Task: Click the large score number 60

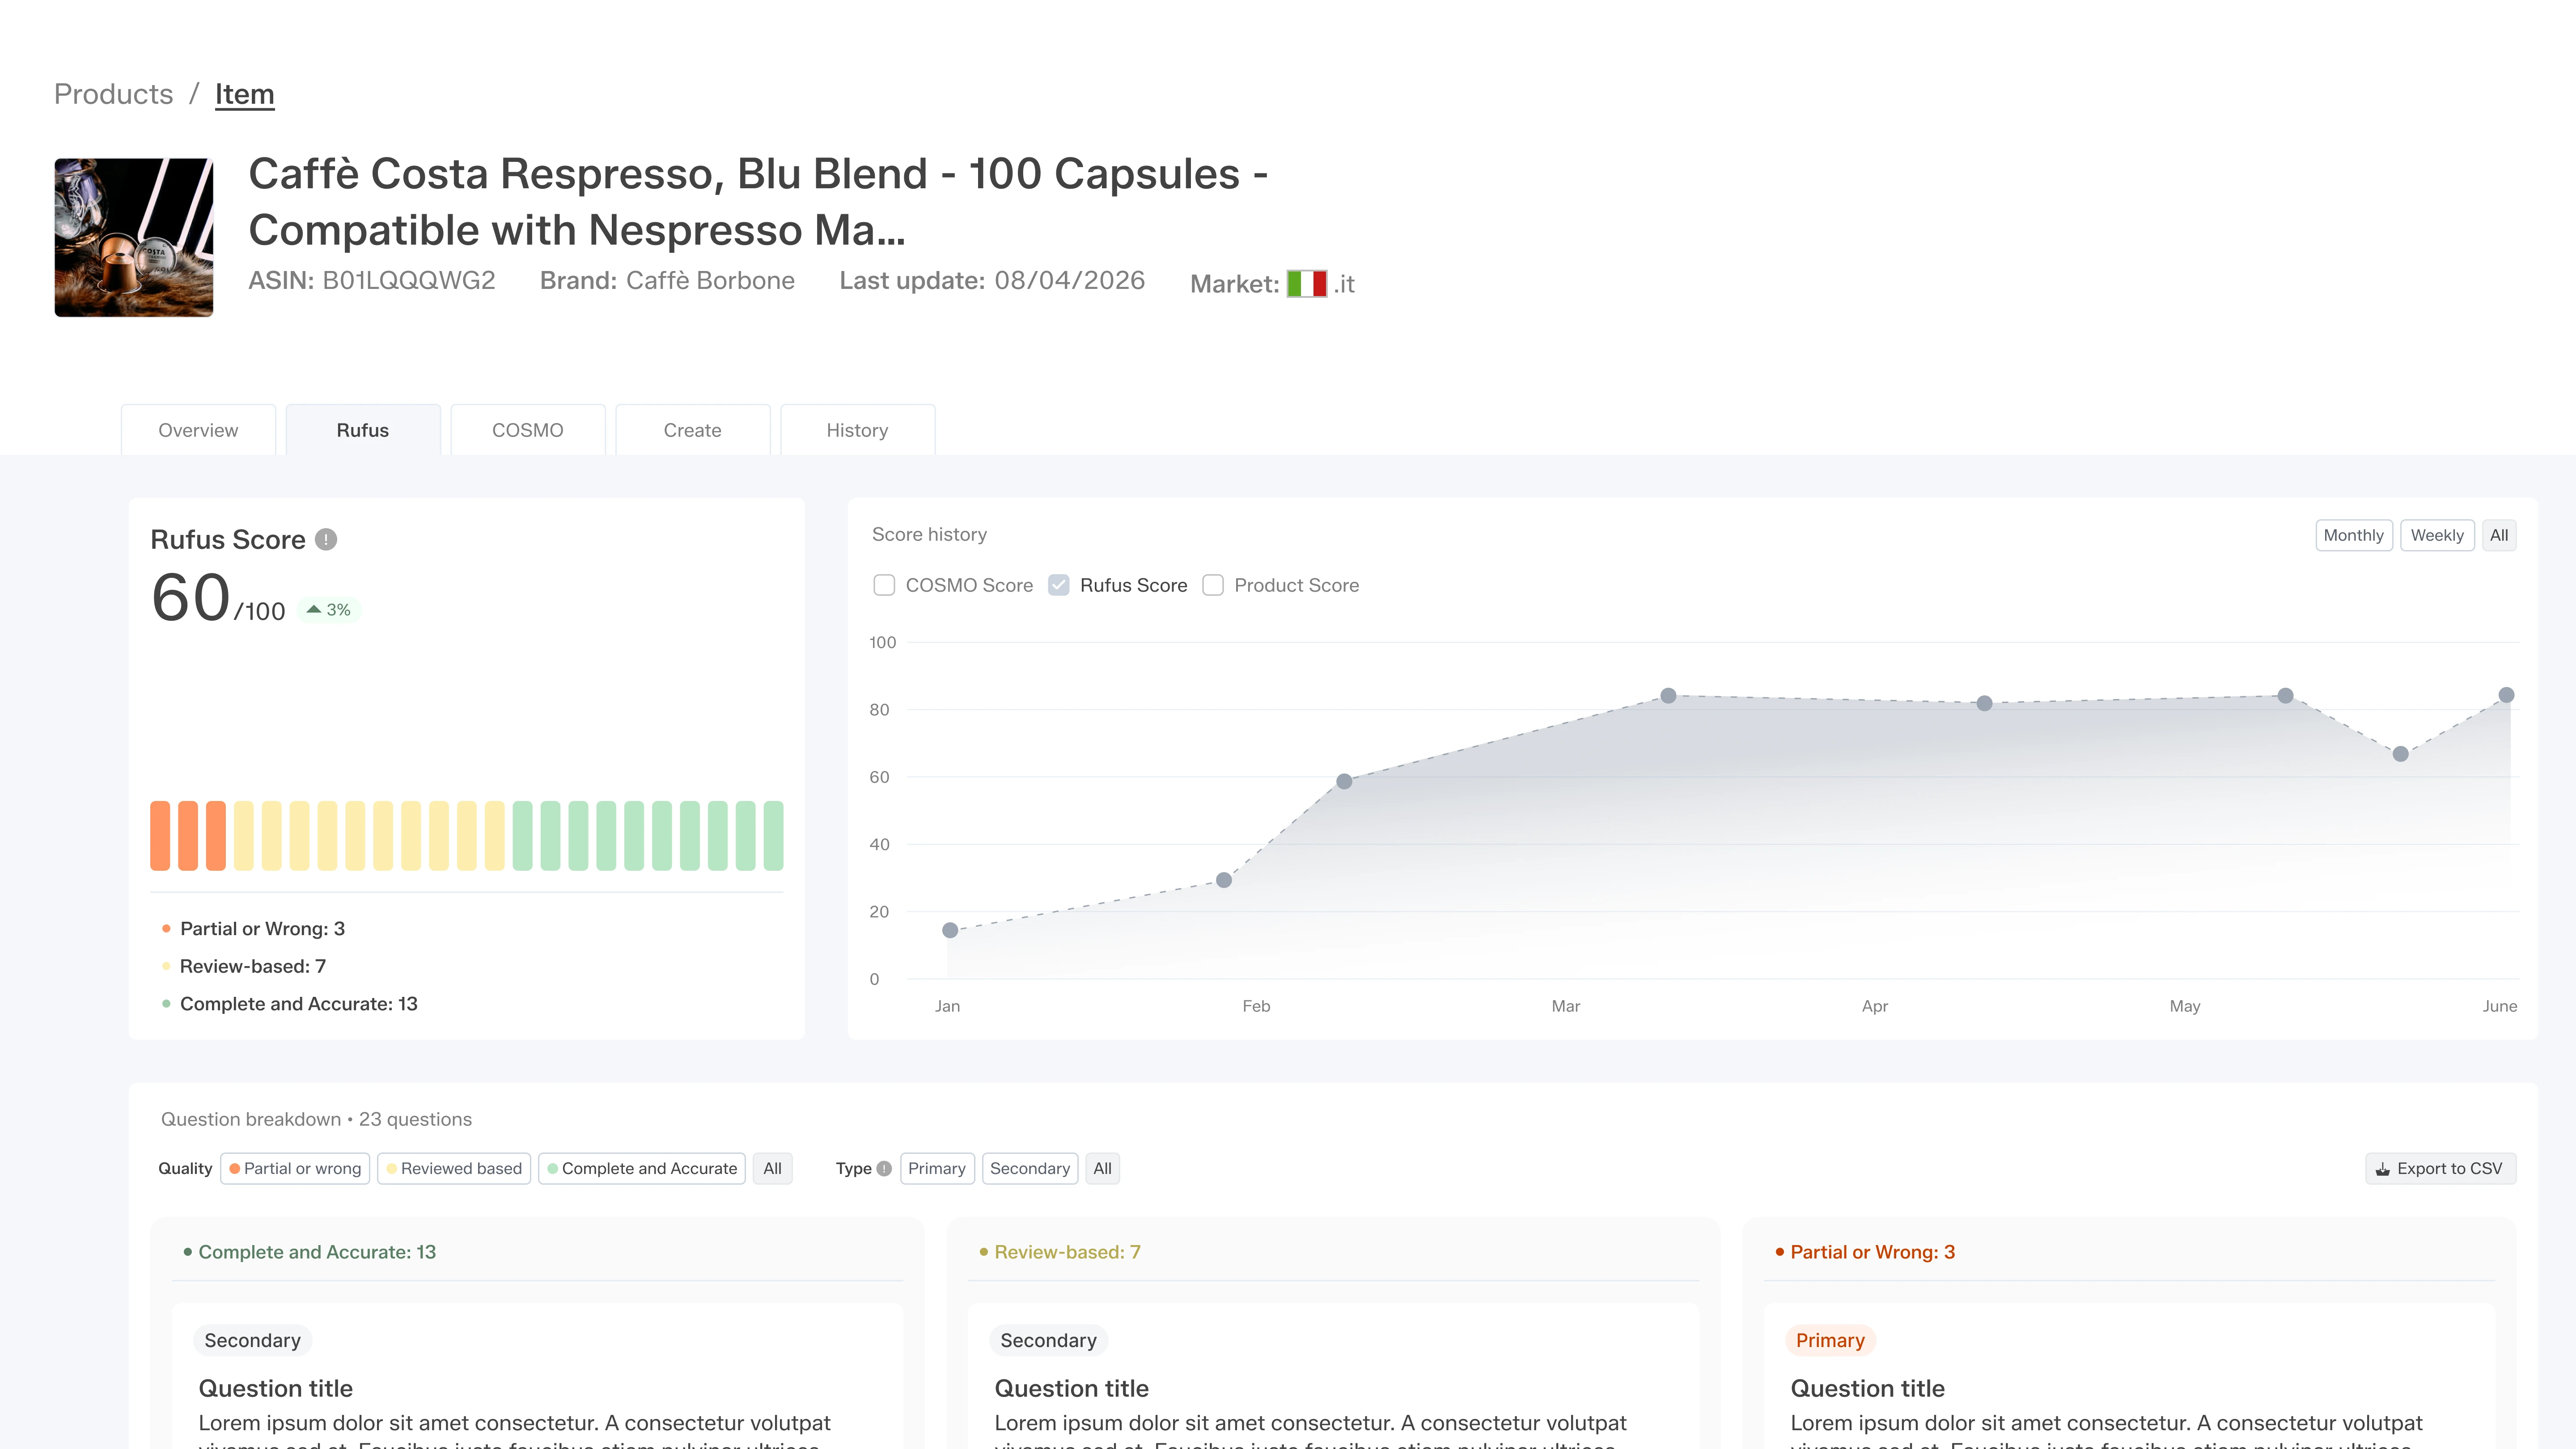Action: (x=191, y=598)
